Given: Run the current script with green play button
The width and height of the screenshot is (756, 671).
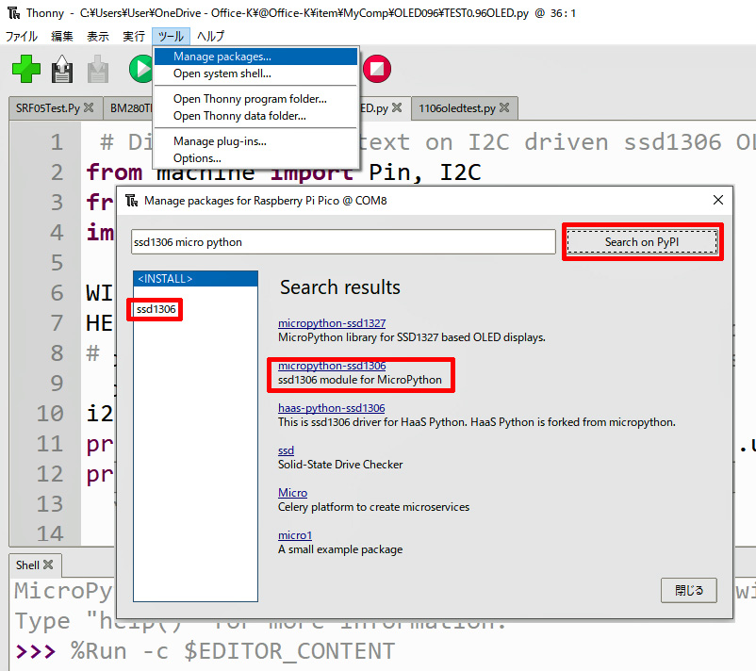Looking at the screenshot, I should pos(140,69).
